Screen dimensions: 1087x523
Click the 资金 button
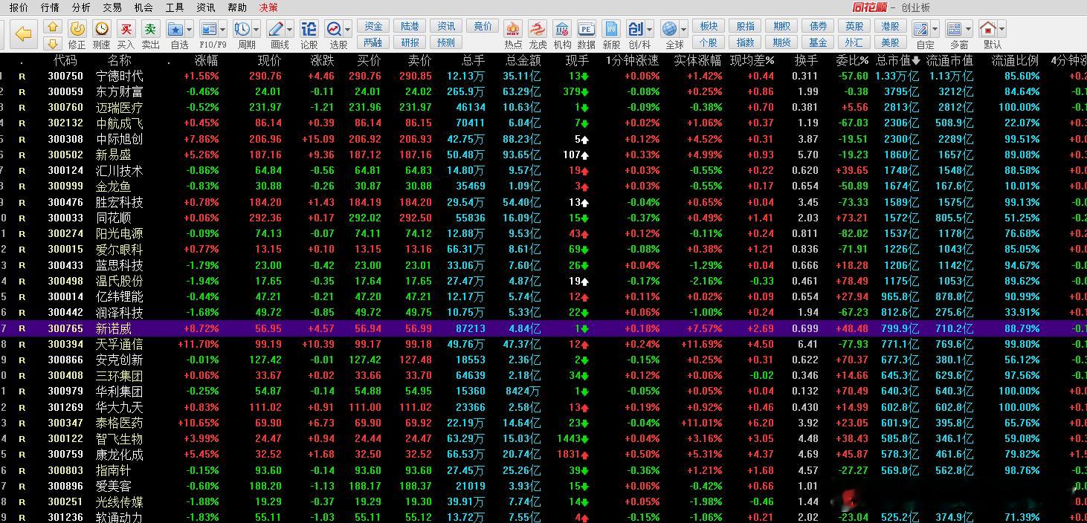[x=374, y=26]
